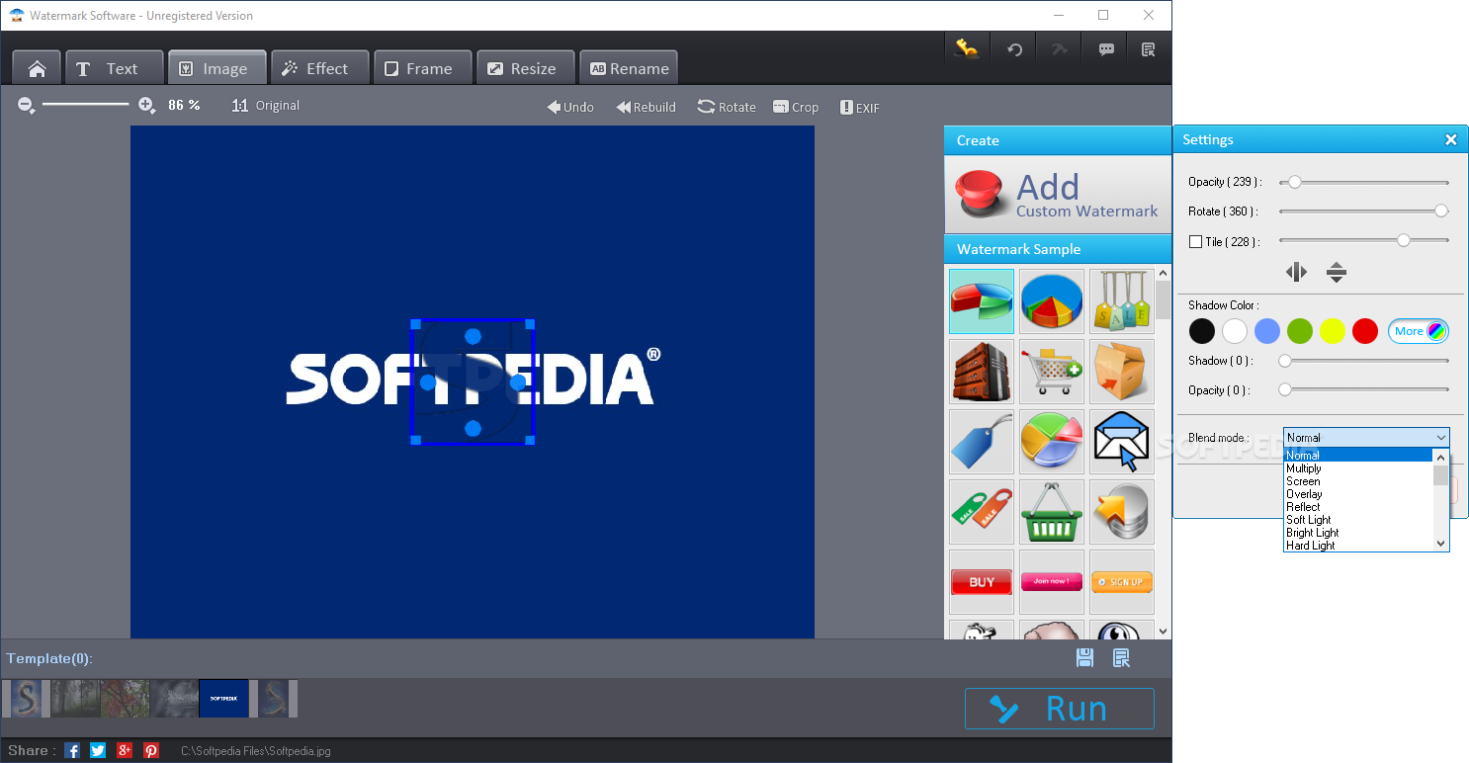The height and width of the screenshot is (763, 1469).
Task: Set view to 1:1 Original
Action: point(265,106)
